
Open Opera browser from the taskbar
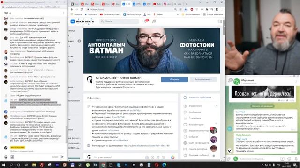157,165
